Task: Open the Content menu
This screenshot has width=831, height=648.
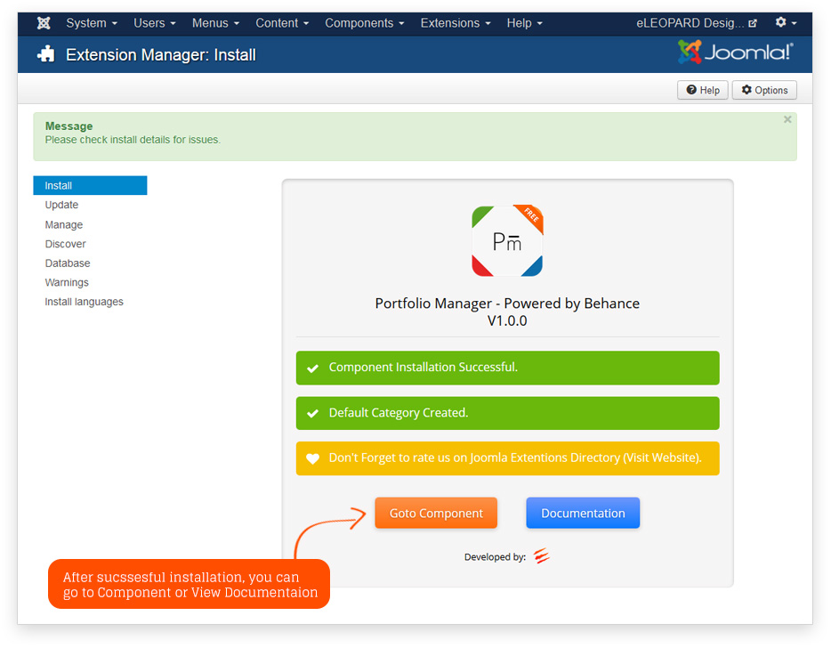Action: (282, 23)
